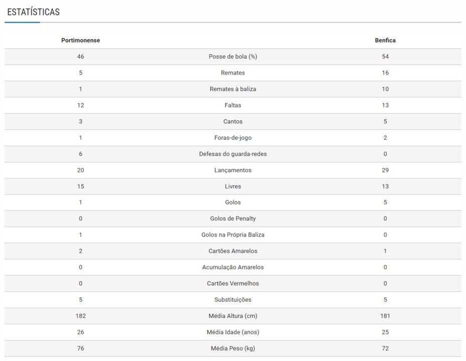This screenshot has width=466, height=361.
Task: Select the Média Peso (kg) row label
Action: tap(232, 348)
